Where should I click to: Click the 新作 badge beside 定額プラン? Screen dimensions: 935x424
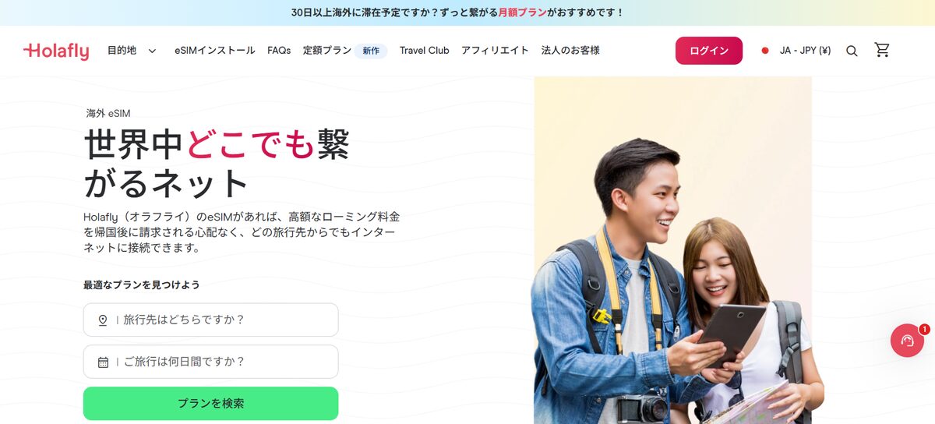(371, 51)
